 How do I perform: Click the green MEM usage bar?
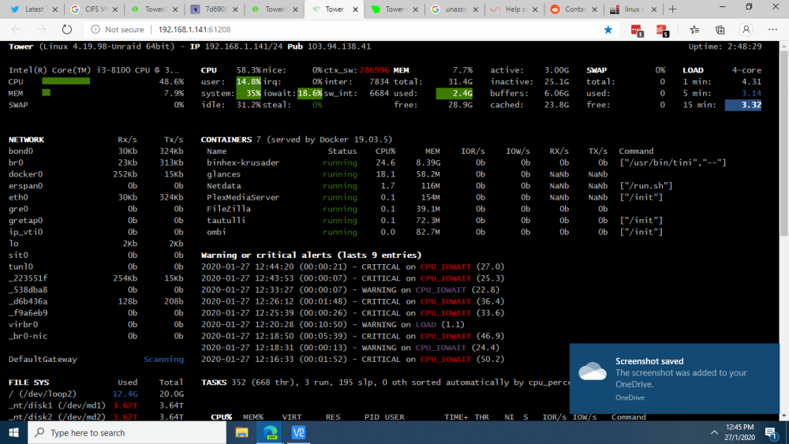[47, 92]
